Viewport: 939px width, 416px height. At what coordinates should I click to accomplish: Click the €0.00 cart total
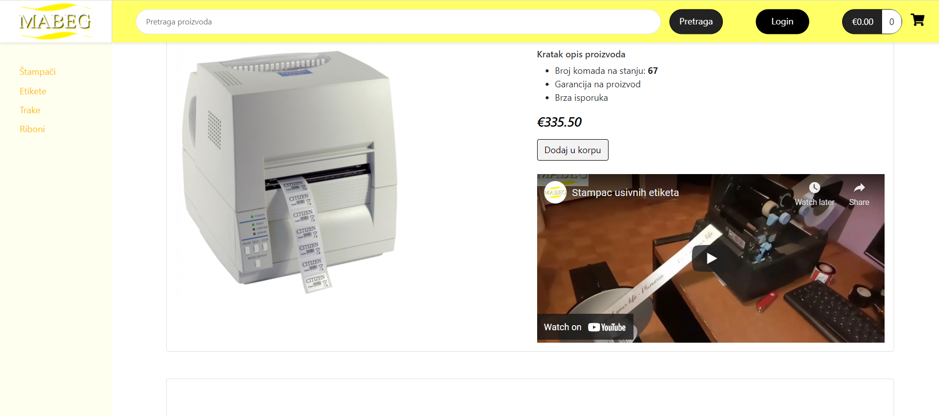point(862,22)
